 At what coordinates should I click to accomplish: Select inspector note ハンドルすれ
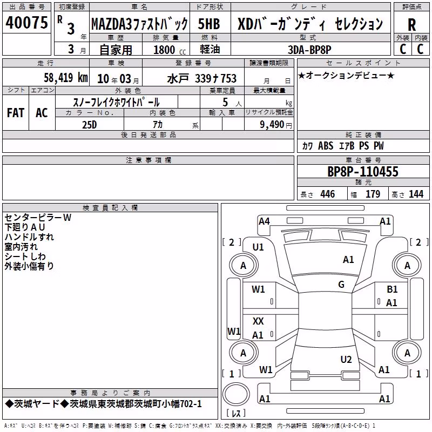[x=29, y=237]
